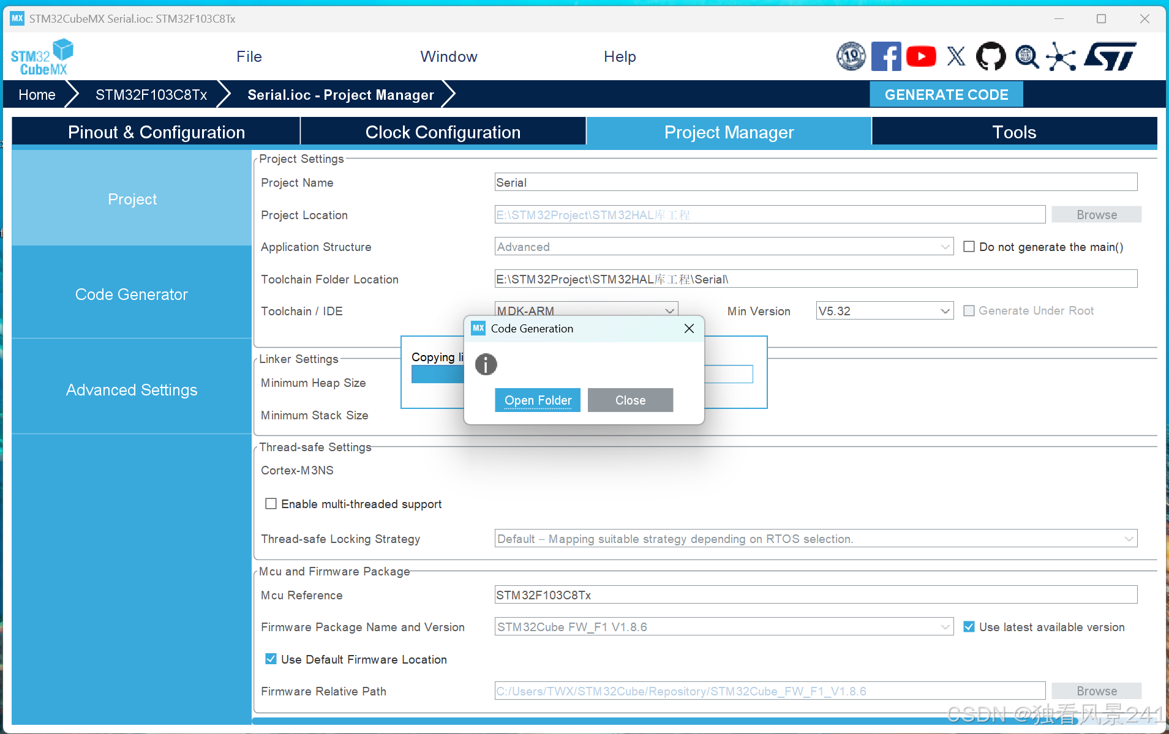Viewport: 1169px width, 734px height.
Task: Open the X (Twitter) icon link
Action: [956, 56]
